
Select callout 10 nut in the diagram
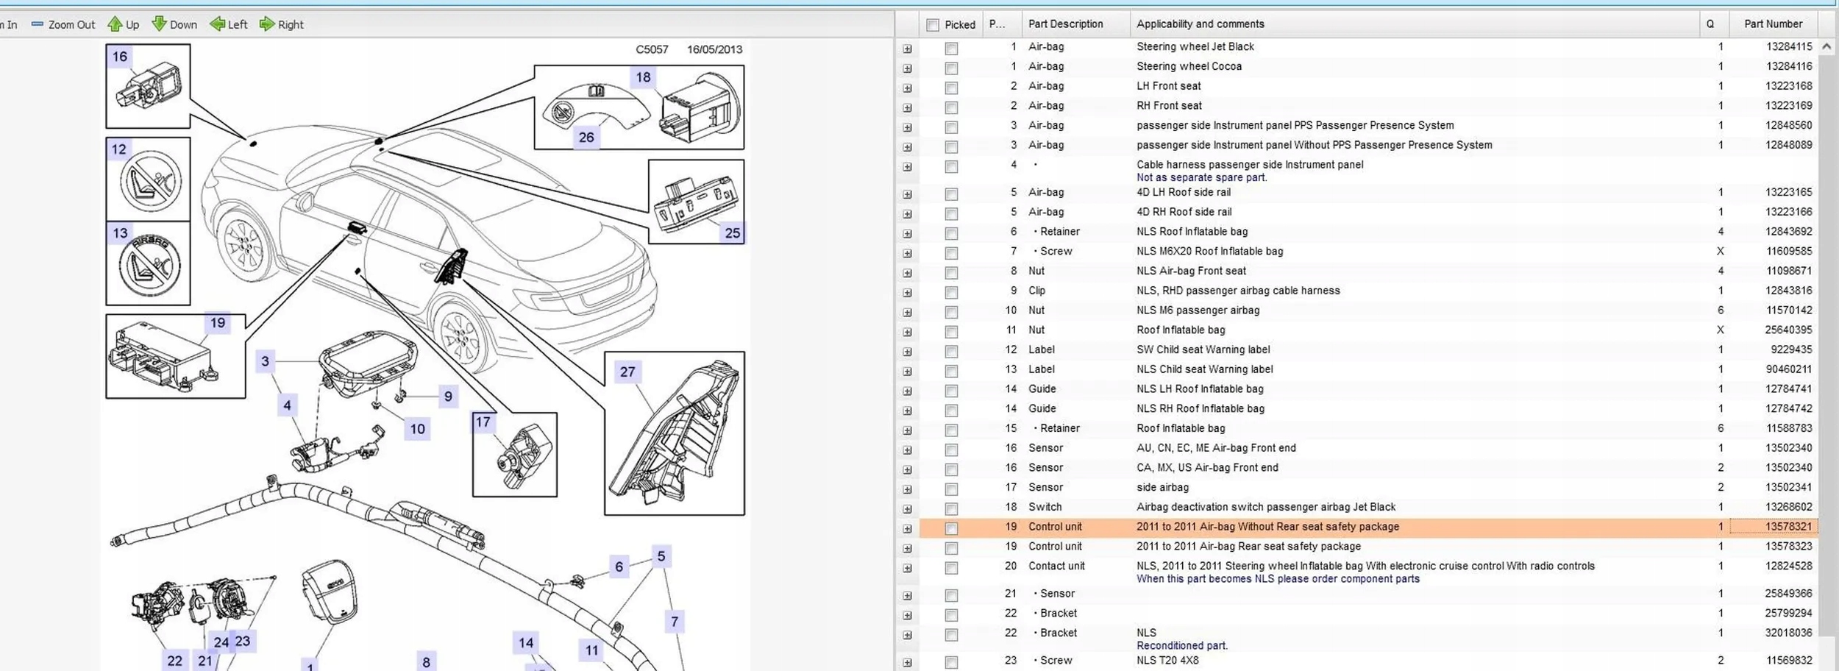418,429
